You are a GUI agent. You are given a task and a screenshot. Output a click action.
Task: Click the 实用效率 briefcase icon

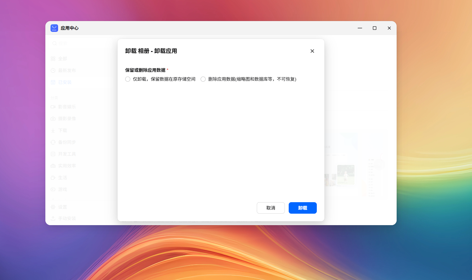click(x=53, y=166)
